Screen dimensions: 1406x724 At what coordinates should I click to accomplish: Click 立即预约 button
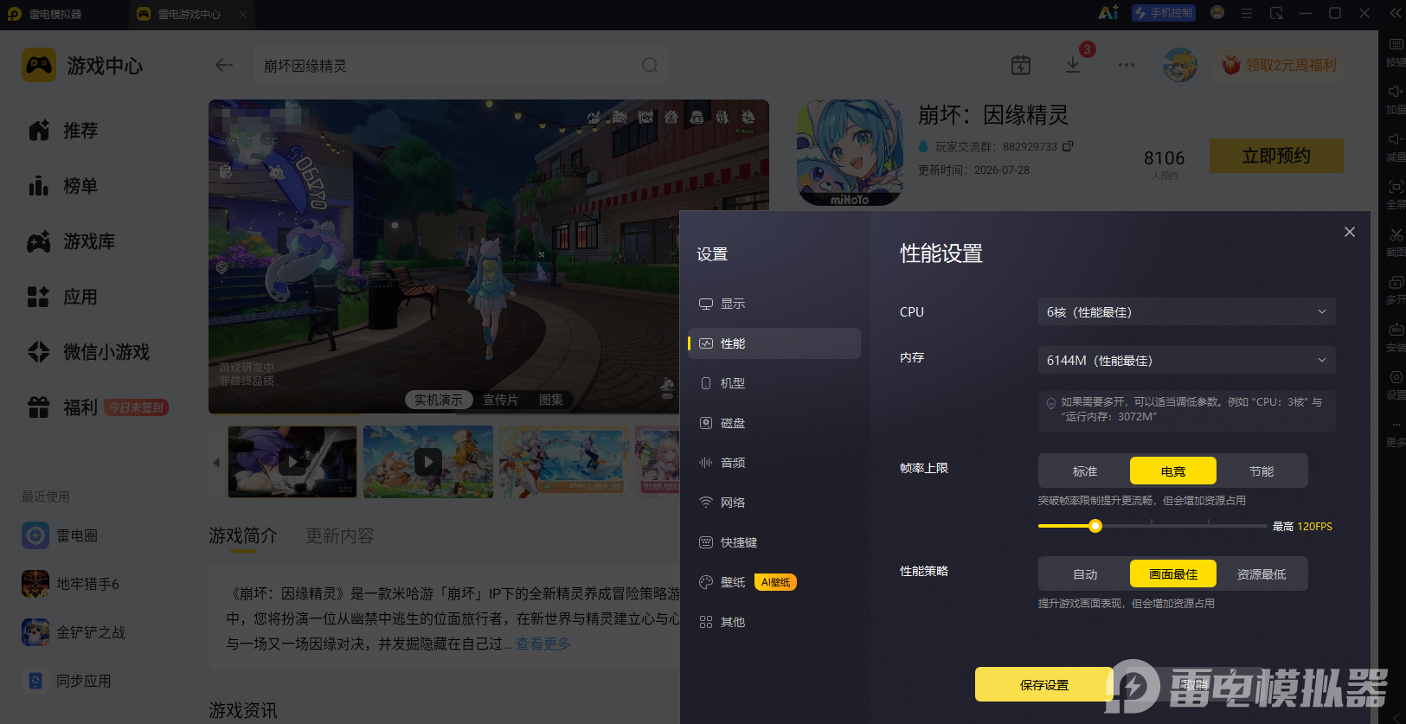click(x=1276, y=156)
